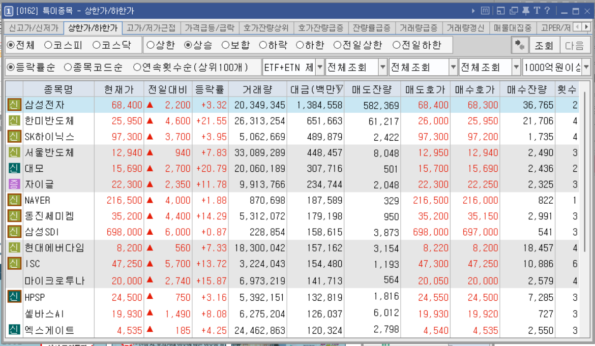Click the sort marker on 대금(백만) header
Viewport: 595px width, 346px height.
(339, 89)
